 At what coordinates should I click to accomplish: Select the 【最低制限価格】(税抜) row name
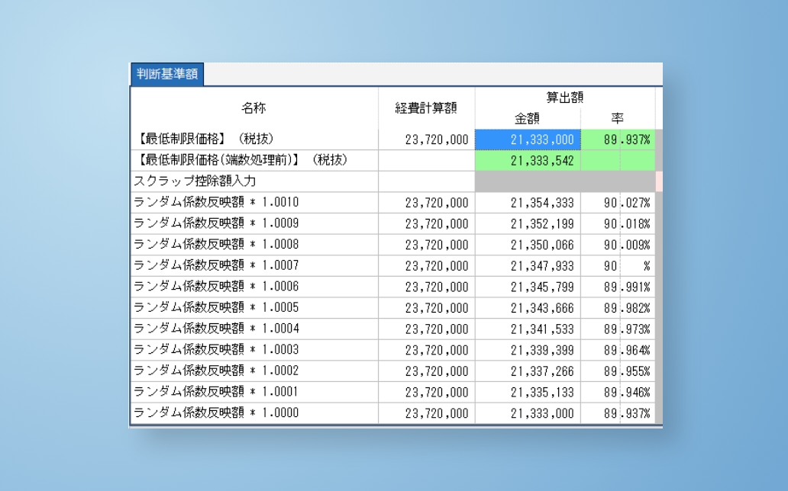(x=206, y=140)
